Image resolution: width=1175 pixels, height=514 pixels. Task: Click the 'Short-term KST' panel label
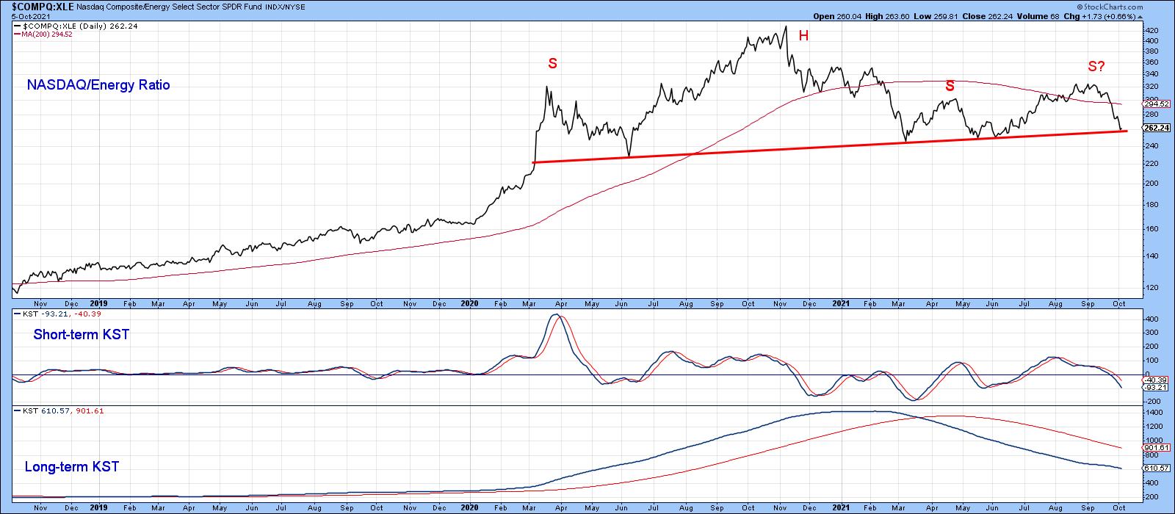tap(82, 335)
